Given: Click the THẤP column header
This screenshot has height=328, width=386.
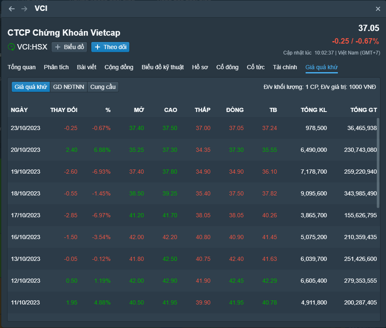Looking at the screenshot, I should 203,110.
